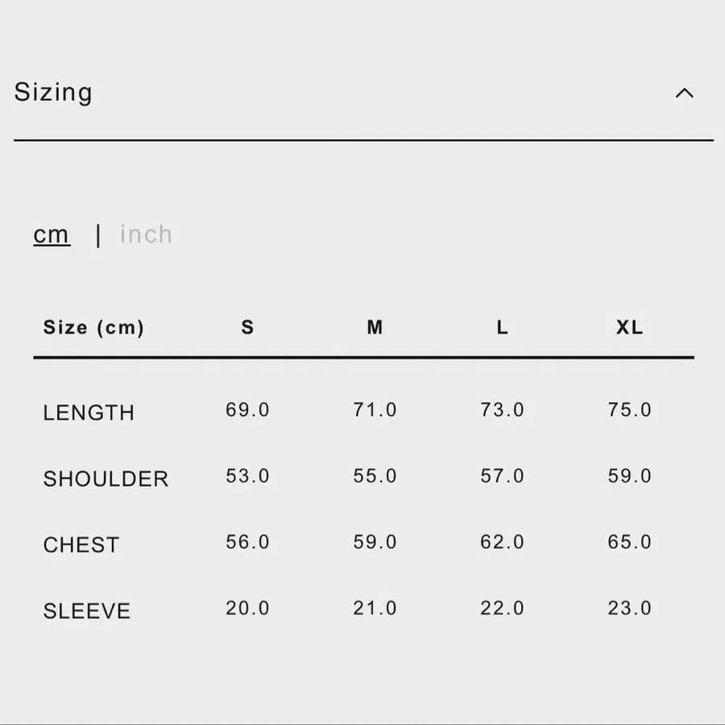Switch units to inch
The height and width of the screenshot is (725, 725).
click(x=146, y=234)
